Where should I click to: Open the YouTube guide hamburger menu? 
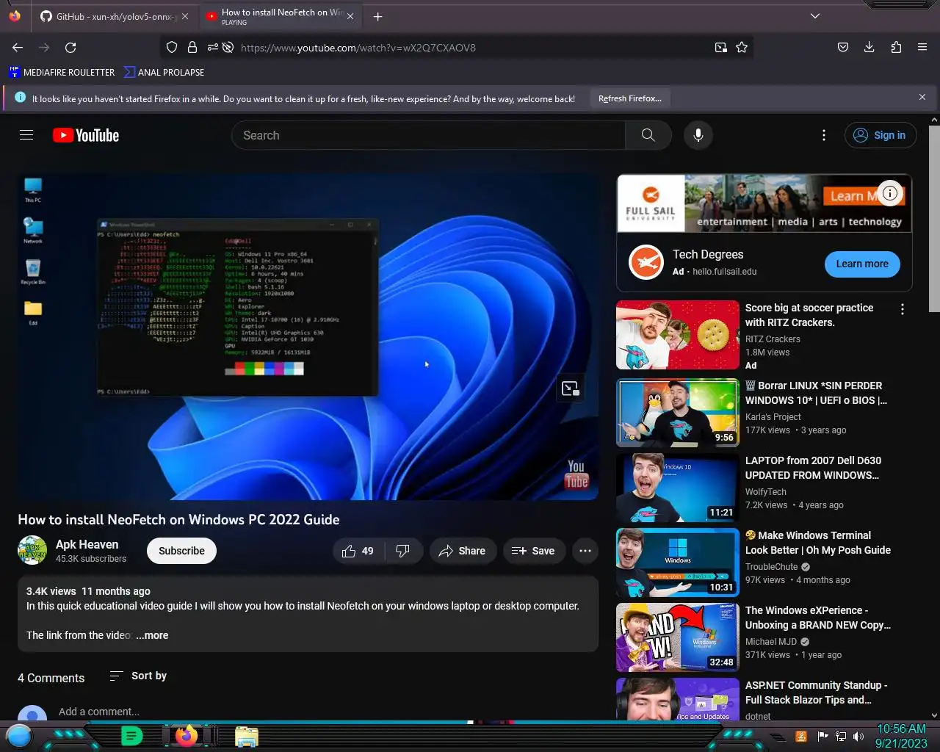26,135
